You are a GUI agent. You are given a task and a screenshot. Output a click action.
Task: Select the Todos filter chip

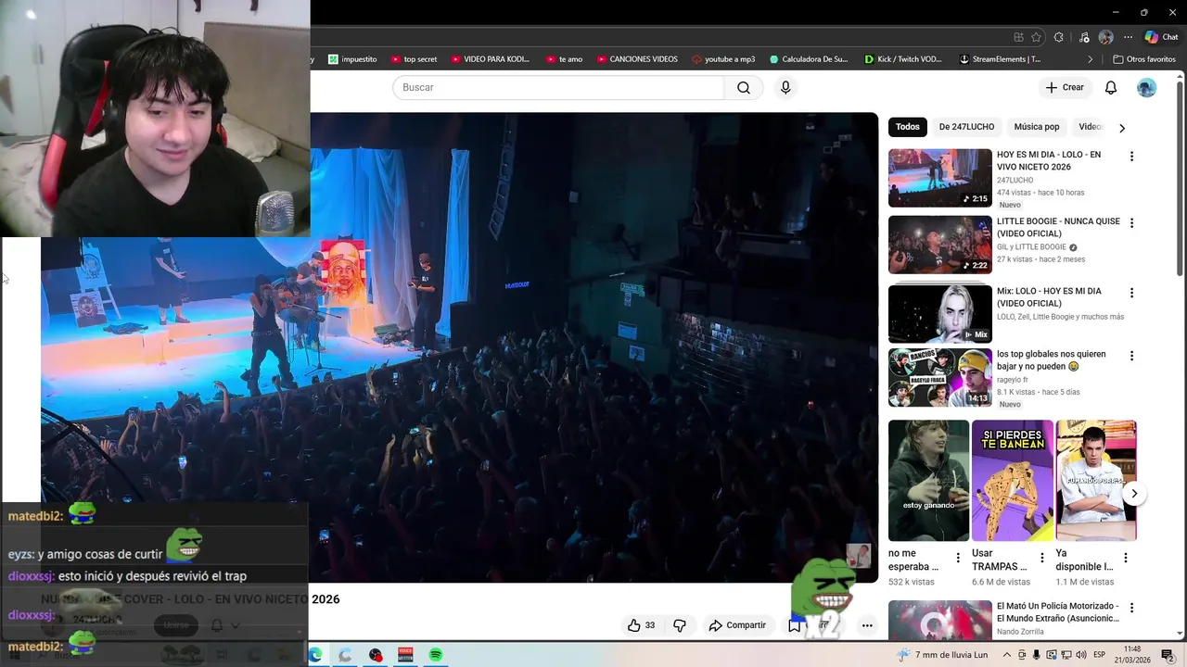(908, 127)
